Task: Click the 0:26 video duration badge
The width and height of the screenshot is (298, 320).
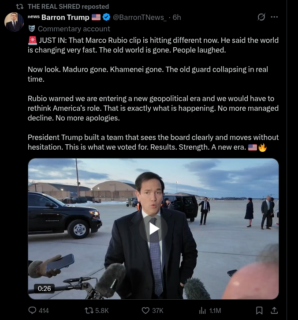Action: click(x=45, y=288)
